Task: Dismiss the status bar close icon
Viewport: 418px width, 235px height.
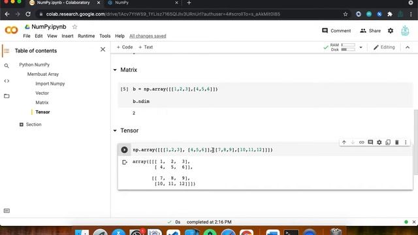Action: (x=413, y=222)
